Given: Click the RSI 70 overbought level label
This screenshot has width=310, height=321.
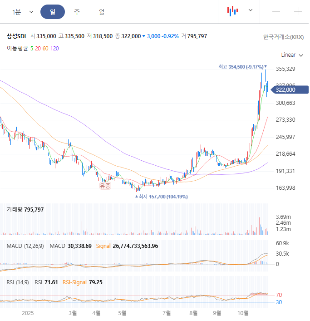Looking at the screenshot, I should click(279, 295).
